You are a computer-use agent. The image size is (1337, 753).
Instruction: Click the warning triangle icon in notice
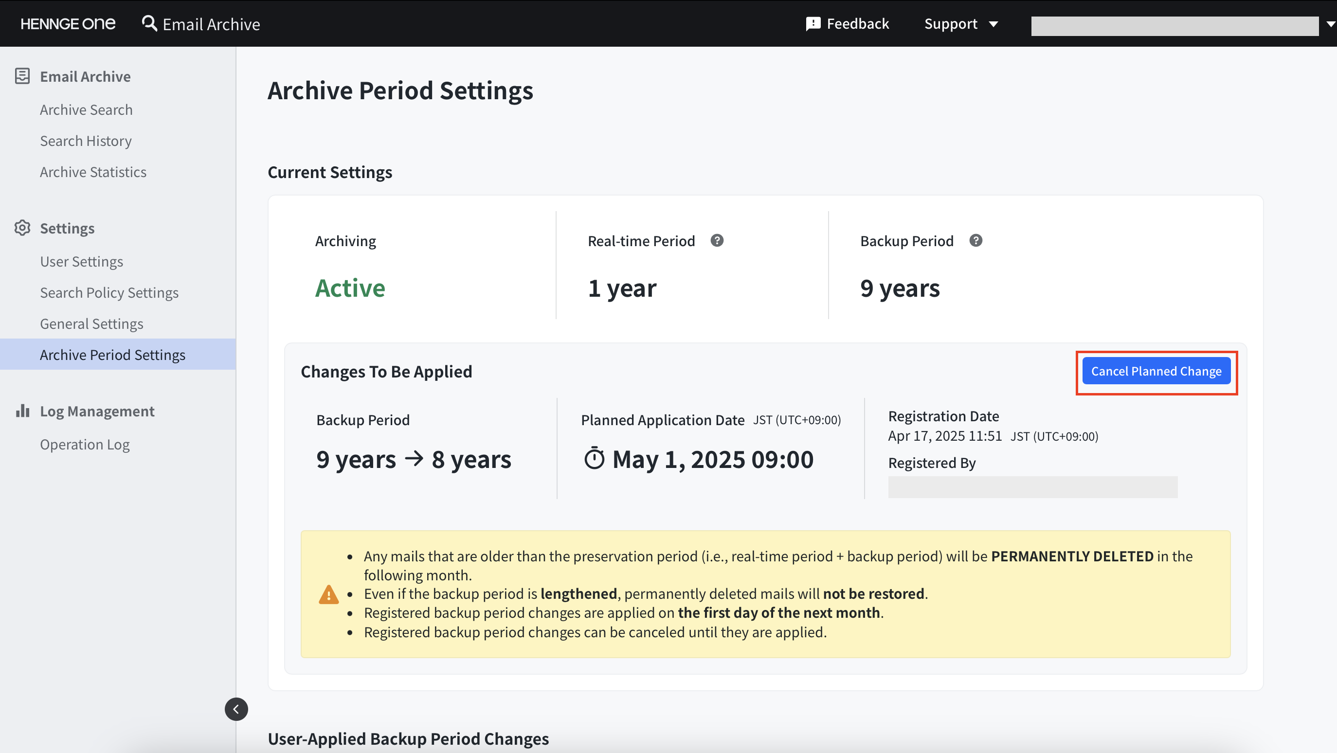point(328,594)
